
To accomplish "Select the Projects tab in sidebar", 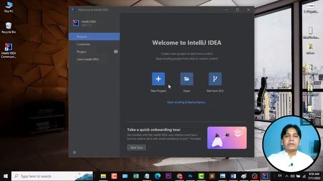I will [x=94, y=37].
